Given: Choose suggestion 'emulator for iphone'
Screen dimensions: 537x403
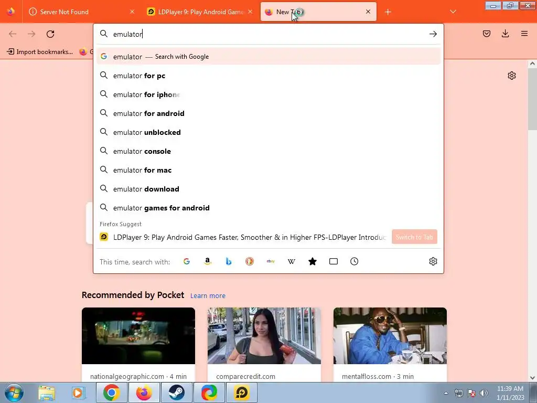Looking at the screenshot, I should pyautogui.click(x=268, y=94).
